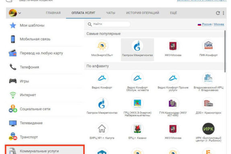Click the Найти search field

pos(108,24)
